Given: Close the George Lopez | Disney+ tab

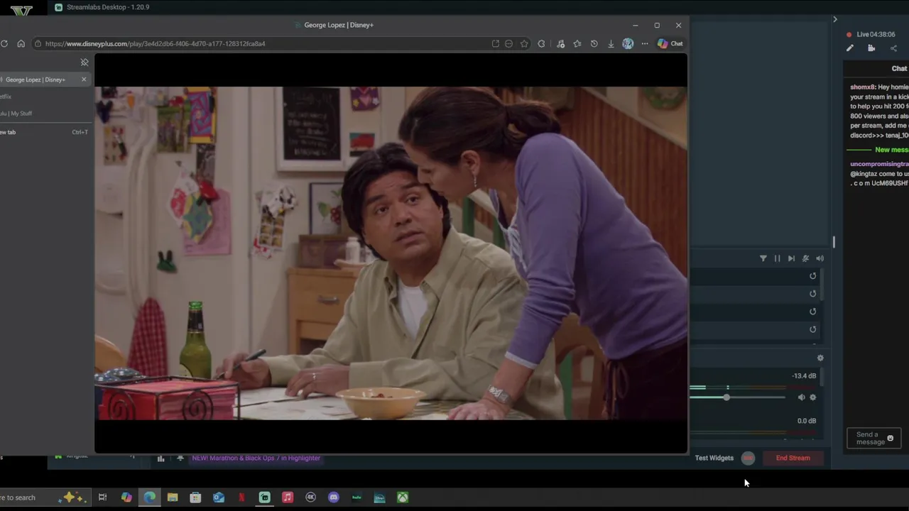Looking at the screenshot, I should point(84,79).
